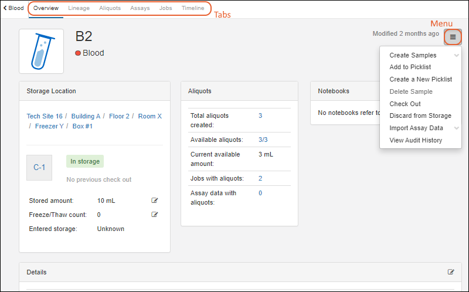Image resolution: width=469 pixels, height=292 pixels.
Task: Open View Audit History
Action: click(x=416, y=140)
